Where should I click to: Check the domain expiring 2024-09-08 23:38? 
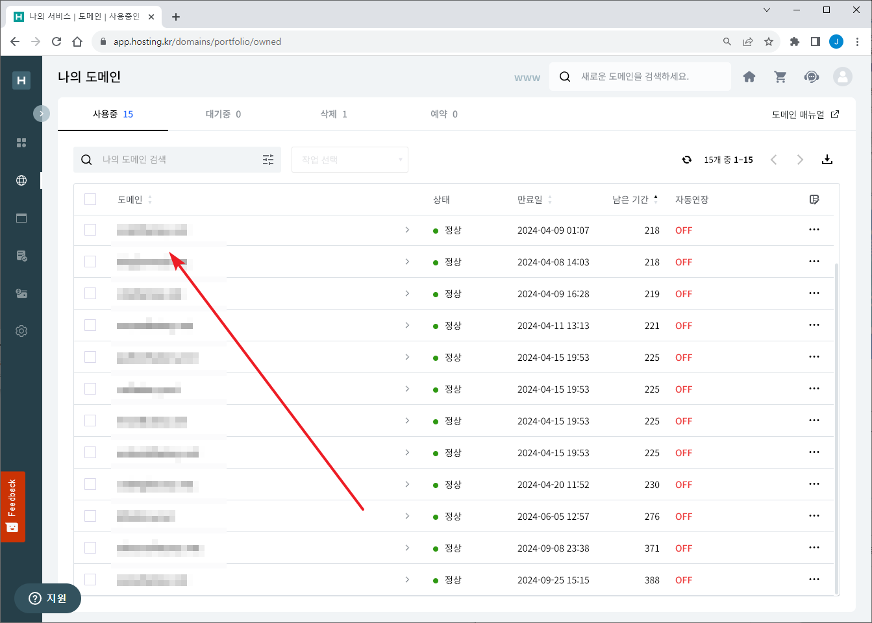tap(90, 548)
